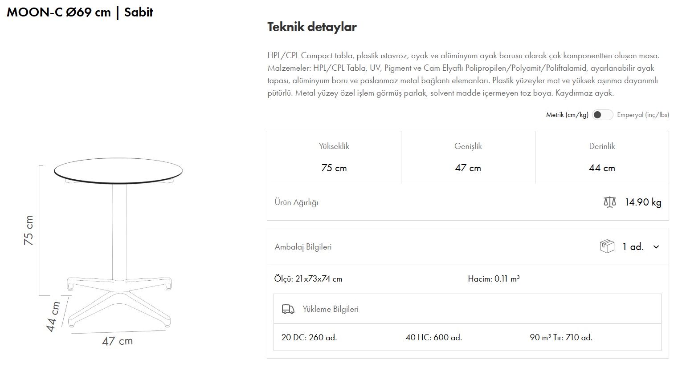Click the 20 DC: 260 ad. entry
Viewport: 678px width, 367px height.
[309, 338]
